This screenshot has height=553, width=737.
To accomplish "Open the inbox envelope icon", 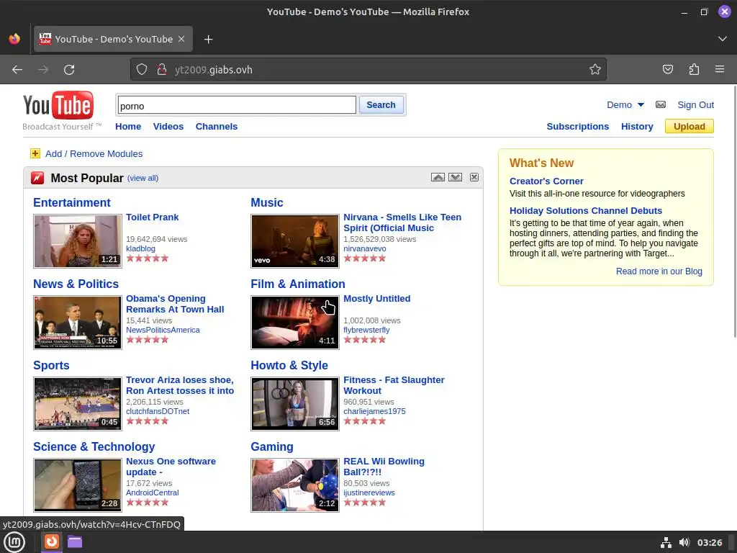I will [x=661, y=104].
